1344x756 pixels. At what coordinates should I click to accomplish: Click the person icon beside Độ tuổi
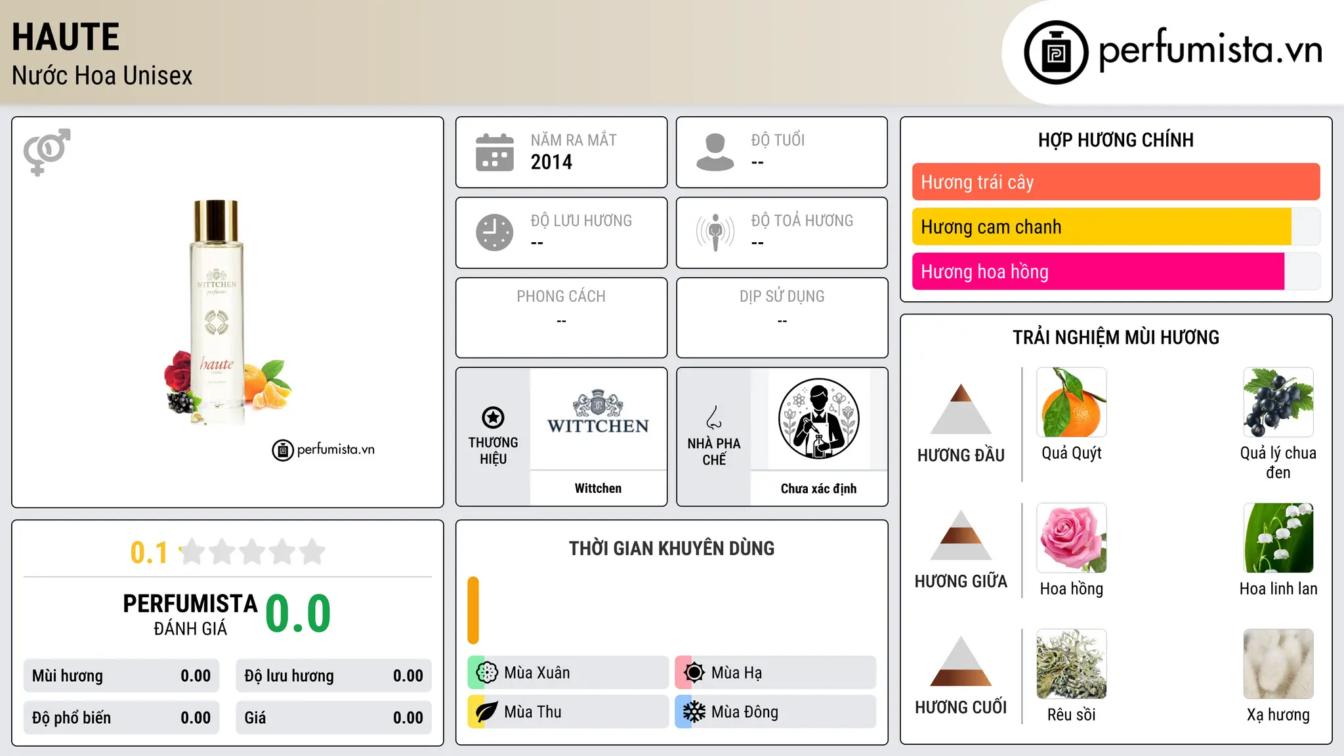715,152
